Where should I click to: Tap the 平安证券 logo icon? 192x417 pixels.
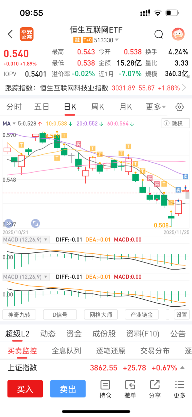[x=26, y=34]
